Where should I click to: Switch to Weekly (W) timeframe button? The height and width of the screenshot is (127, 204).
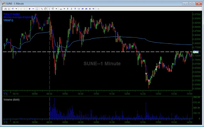point(93,9)
